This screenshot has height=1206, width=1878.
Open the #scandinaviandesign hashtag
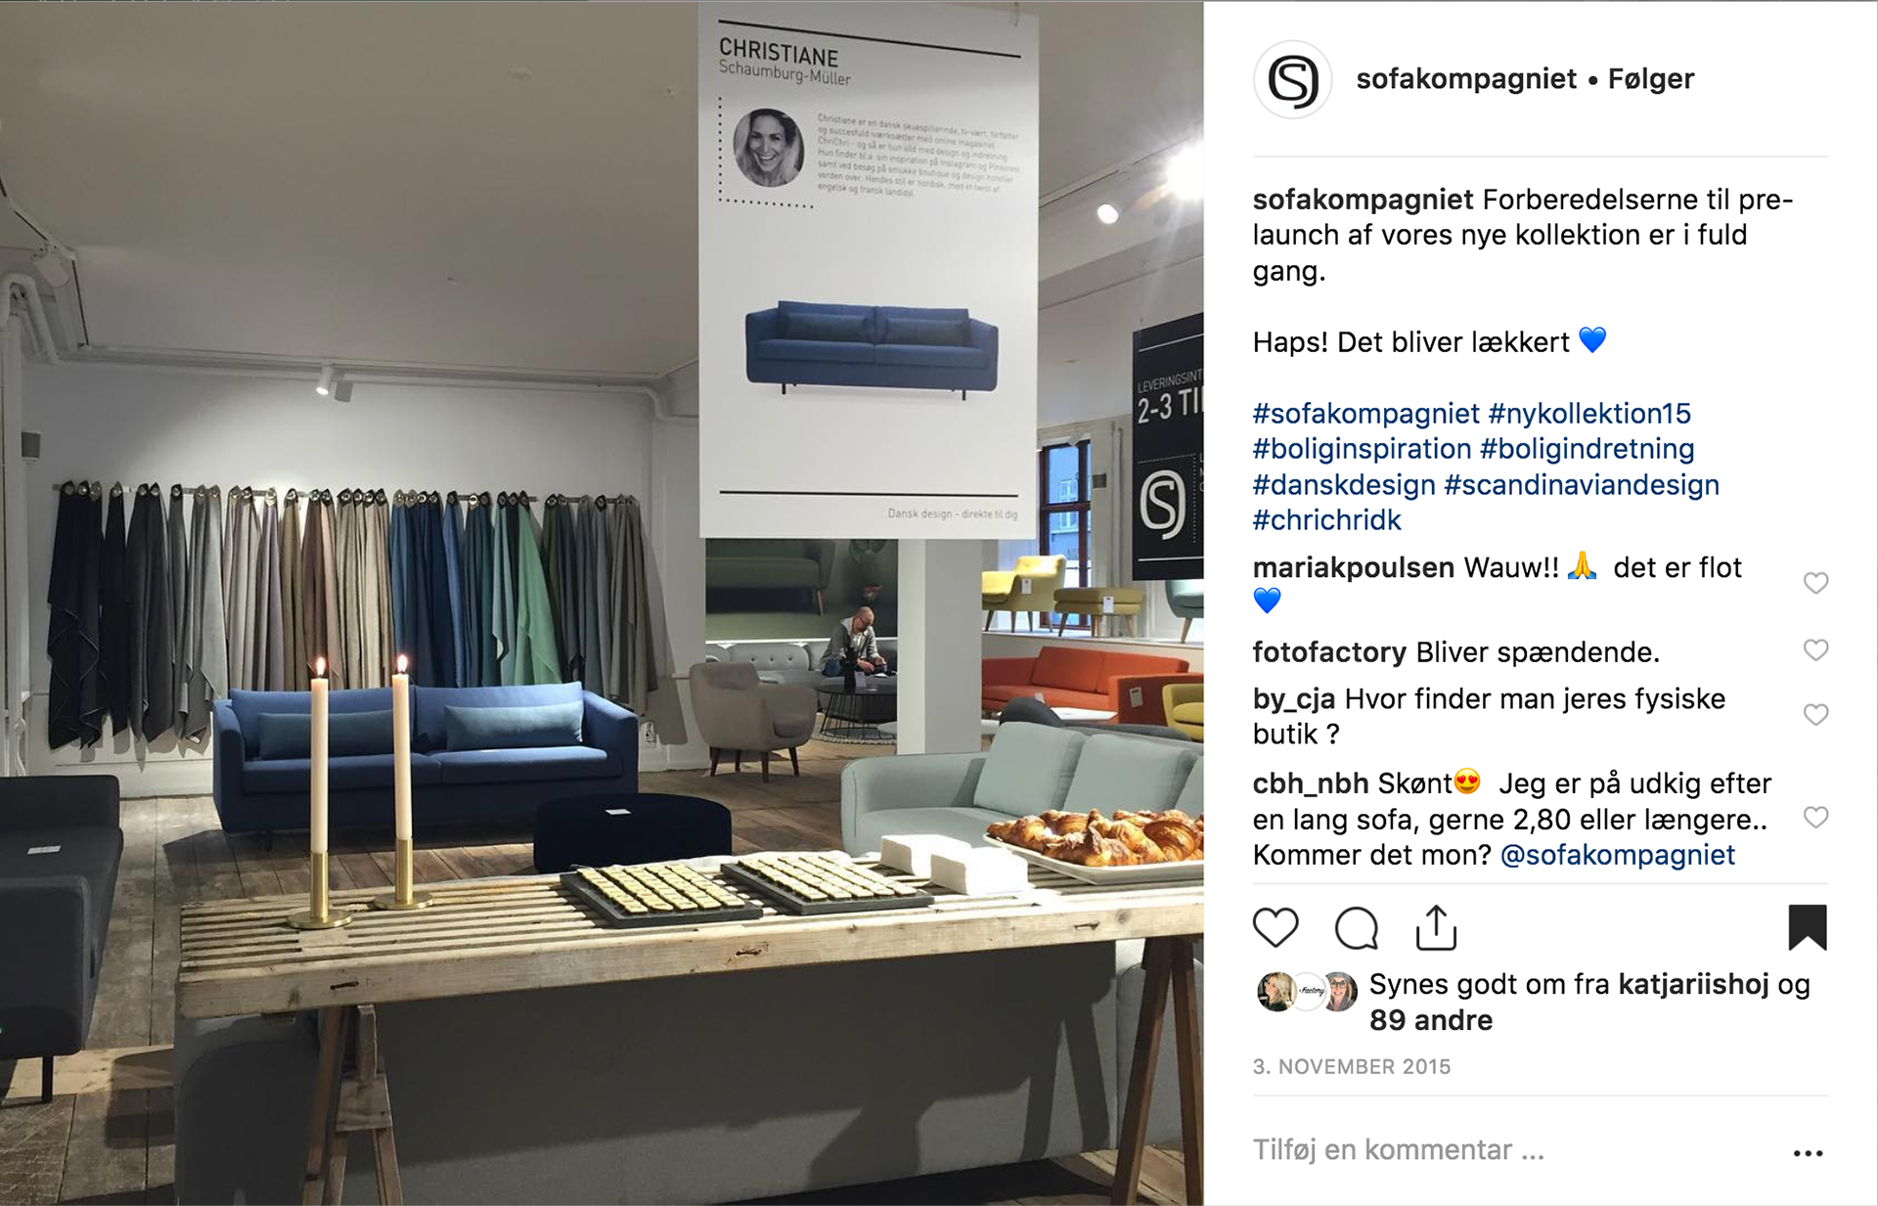point(1582,485)
